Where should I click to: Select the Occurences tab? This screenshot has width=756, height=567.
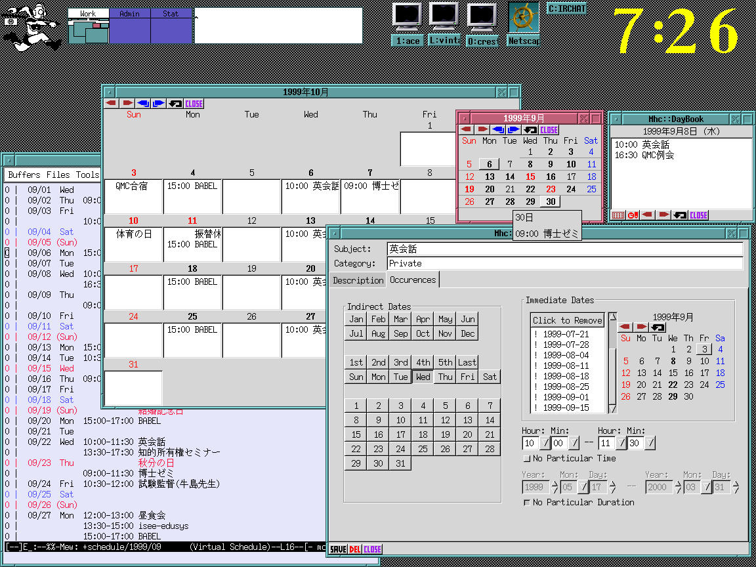tap(413, 280)
